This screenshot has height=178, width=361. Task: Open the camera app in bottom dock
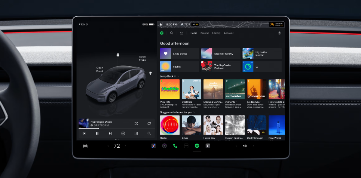[164, 146]
